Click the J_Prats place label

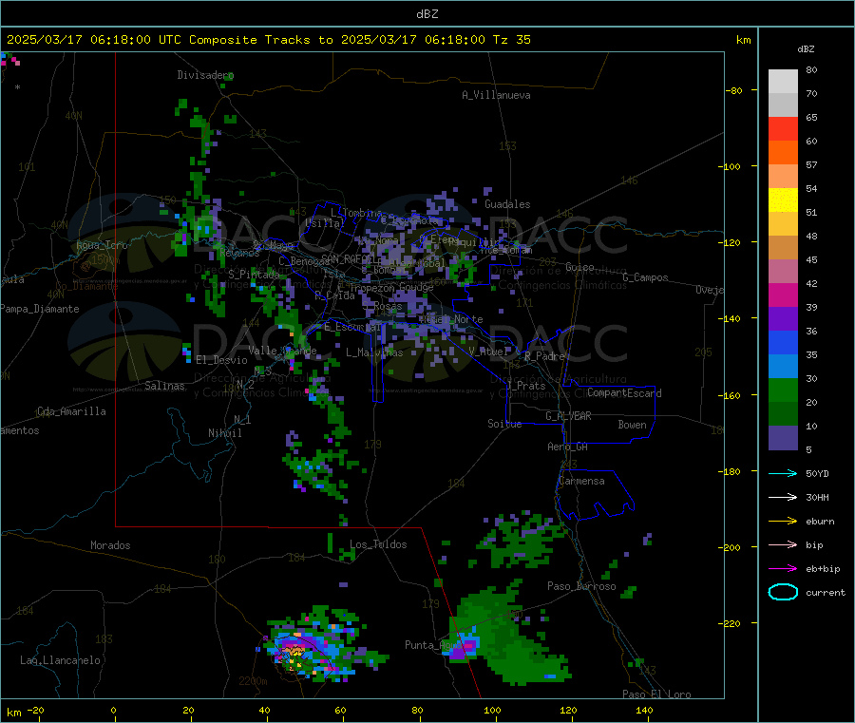tap(525, 386)
